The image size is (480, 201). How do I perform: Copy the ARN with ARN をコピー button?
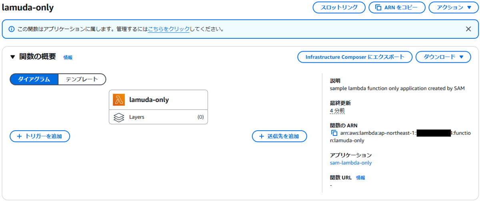(396, 8)
